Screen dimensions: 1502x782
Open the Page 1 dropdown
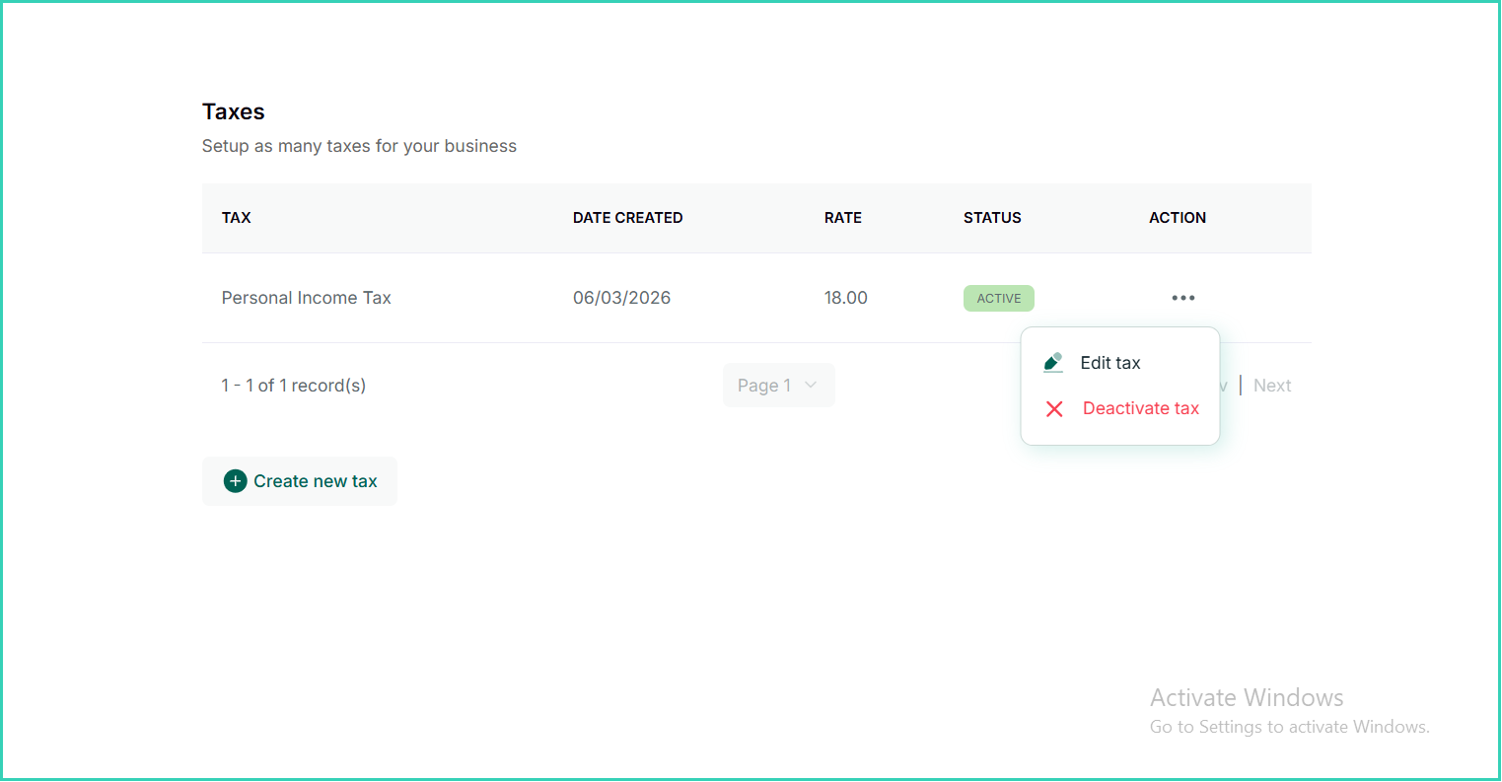pos(779,386)
